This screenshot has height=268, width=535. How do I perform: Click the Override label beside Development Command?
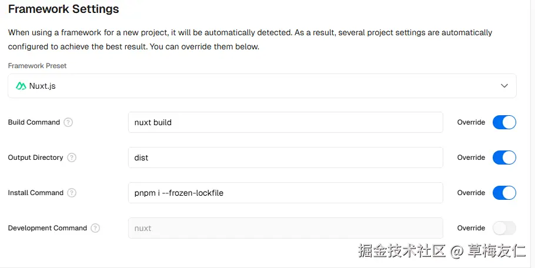(x=471, y=228)
